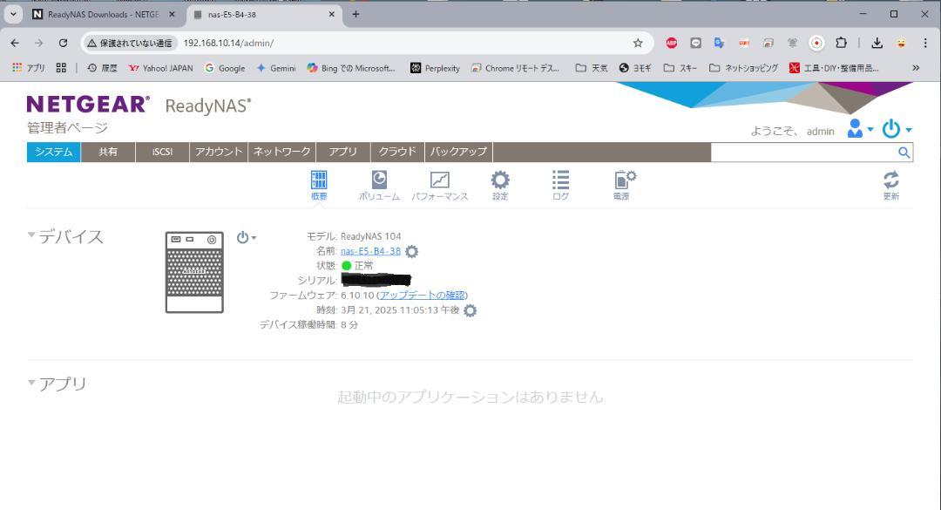Screen dimensions: 941x510
Task: Click the アップデートの確認 firmware link
Action: point(422,295)
